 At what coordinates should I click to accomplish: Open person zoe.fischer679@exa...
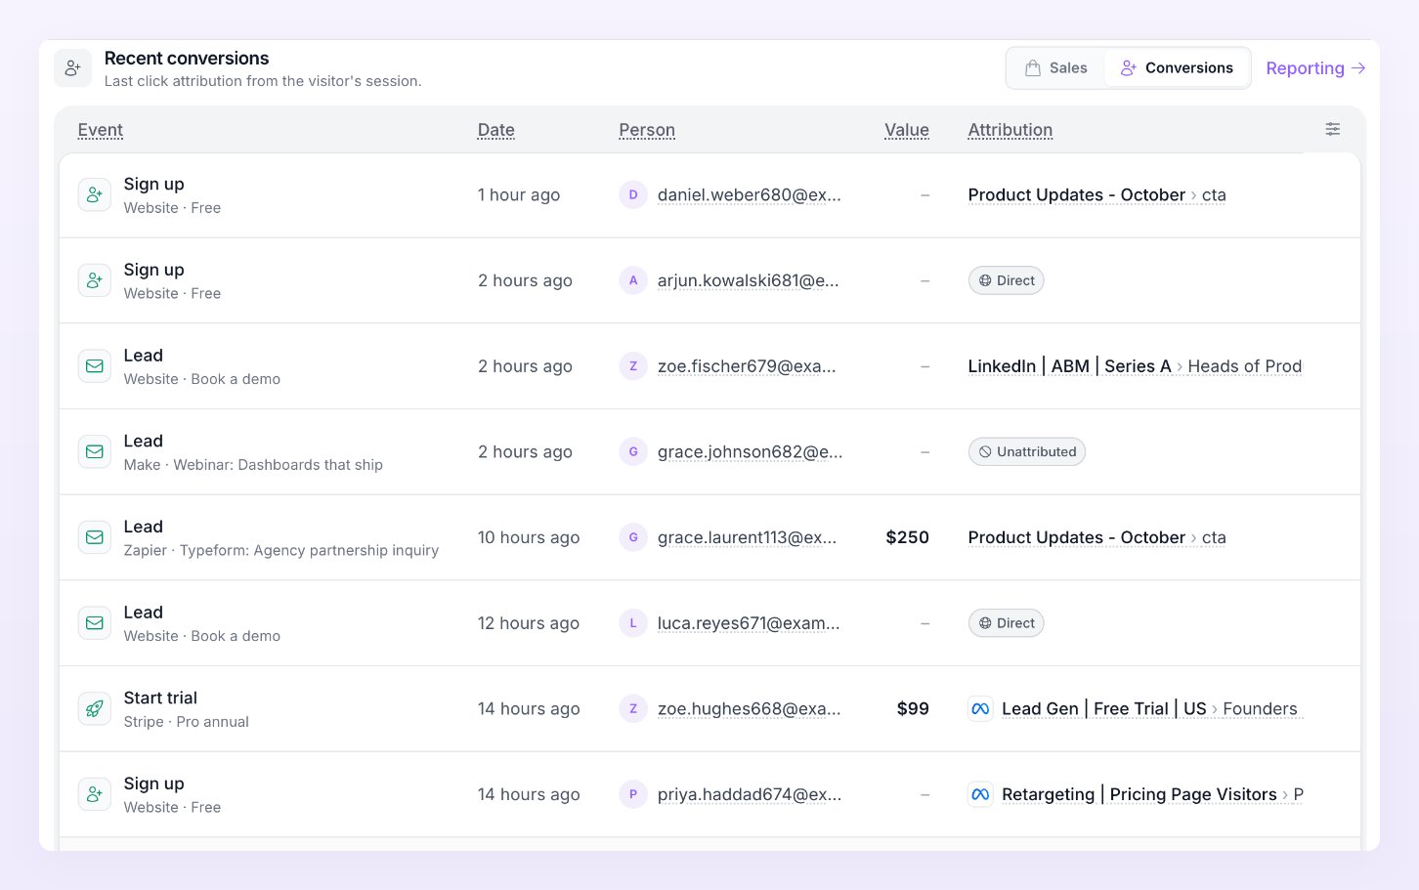pyautogui.click(x=747, y=366)
